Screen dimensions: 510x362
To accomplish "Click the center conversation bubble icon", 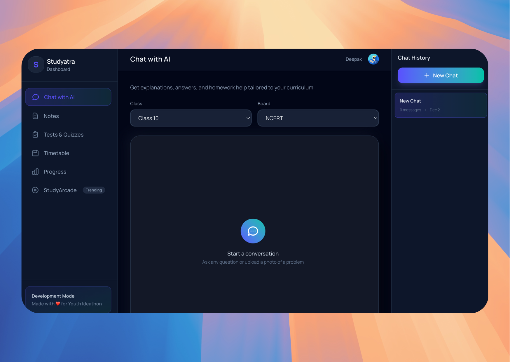I will click(253, 231).
